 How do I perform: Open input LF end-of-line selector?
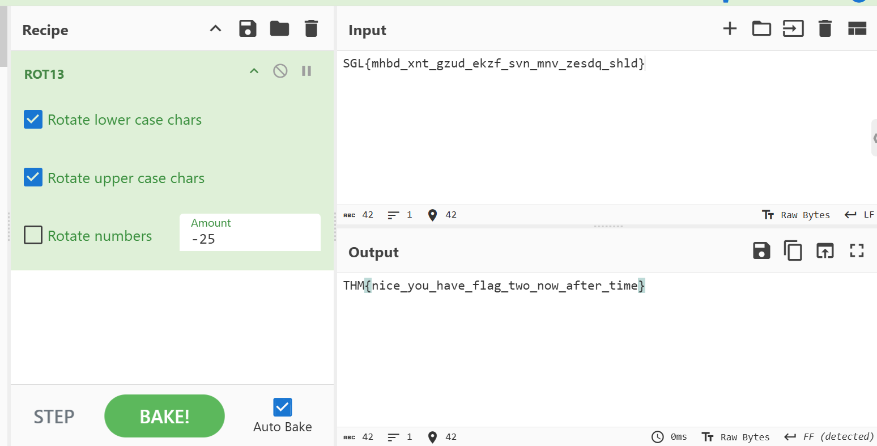(859, 215)
